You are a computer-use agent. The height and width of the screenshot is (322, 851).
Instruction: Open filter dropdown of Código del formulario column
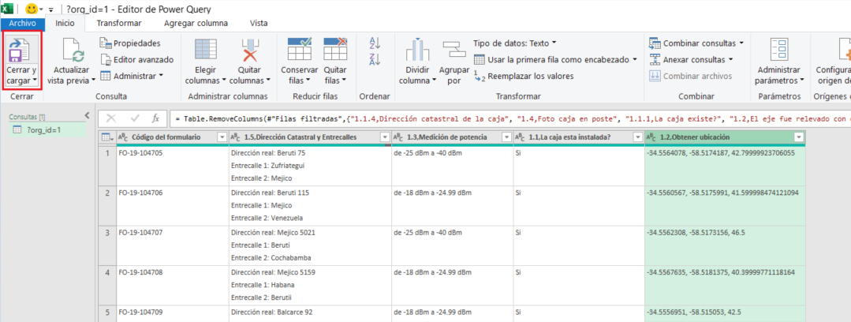(221, 137)
